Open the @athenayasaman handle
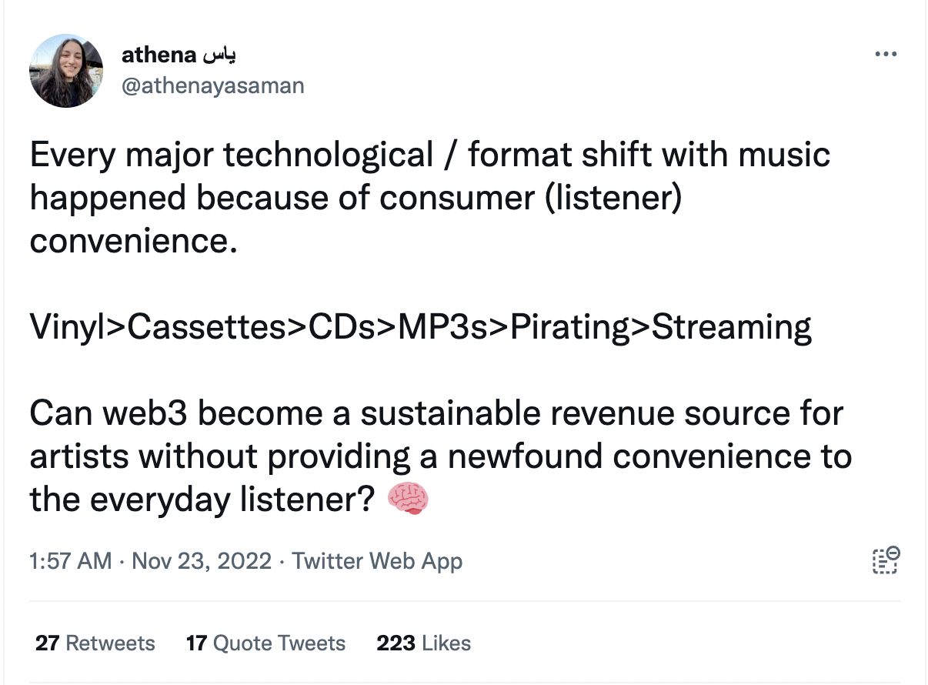 coord(213,85)
